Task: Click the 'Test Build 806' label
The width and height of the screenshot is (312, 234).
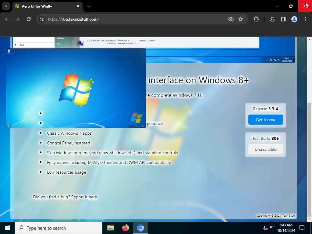Action: 265,138
